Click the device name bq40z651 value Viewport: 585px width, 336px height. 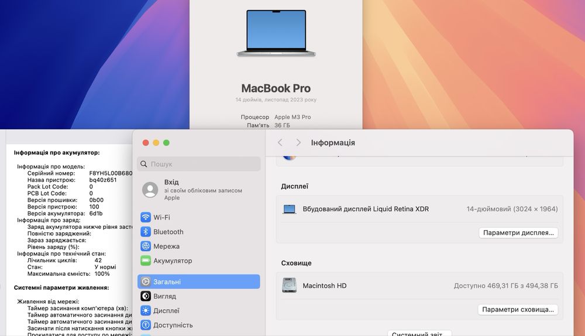(102, 180)
